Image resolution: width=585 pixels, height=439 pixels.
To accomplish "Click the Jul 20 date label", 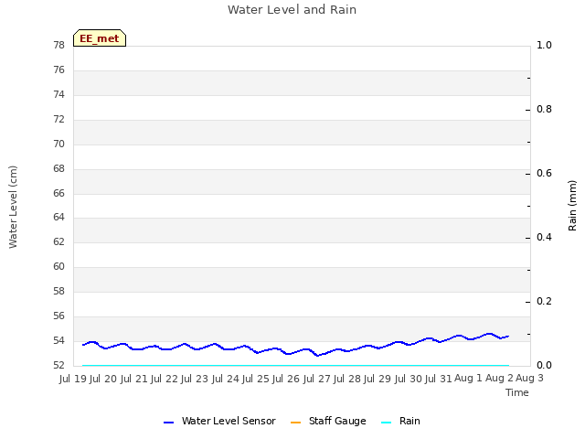I will [x=103, y=379].
